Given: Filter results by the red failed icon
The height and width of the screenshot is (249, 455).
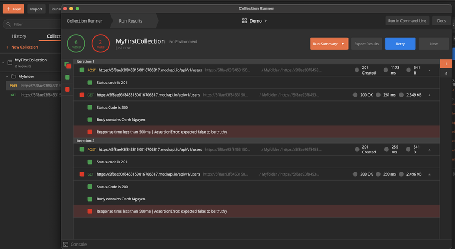Looking at the screenshot, I should click(x=67, y=89).
